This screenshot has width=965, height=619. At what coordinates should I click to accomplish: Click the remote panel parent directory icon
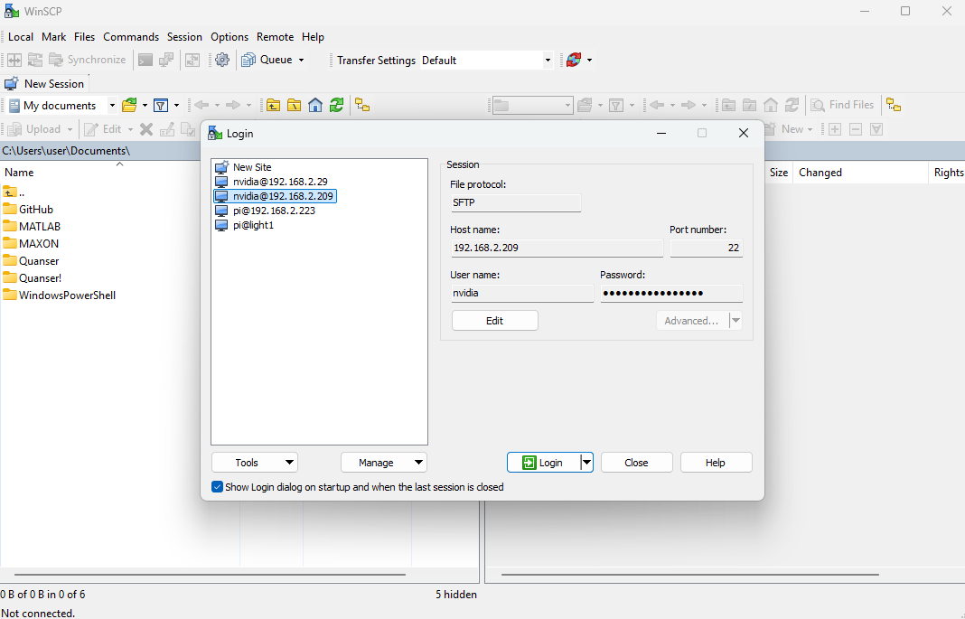pyautogui.click(x=728, y=105)
